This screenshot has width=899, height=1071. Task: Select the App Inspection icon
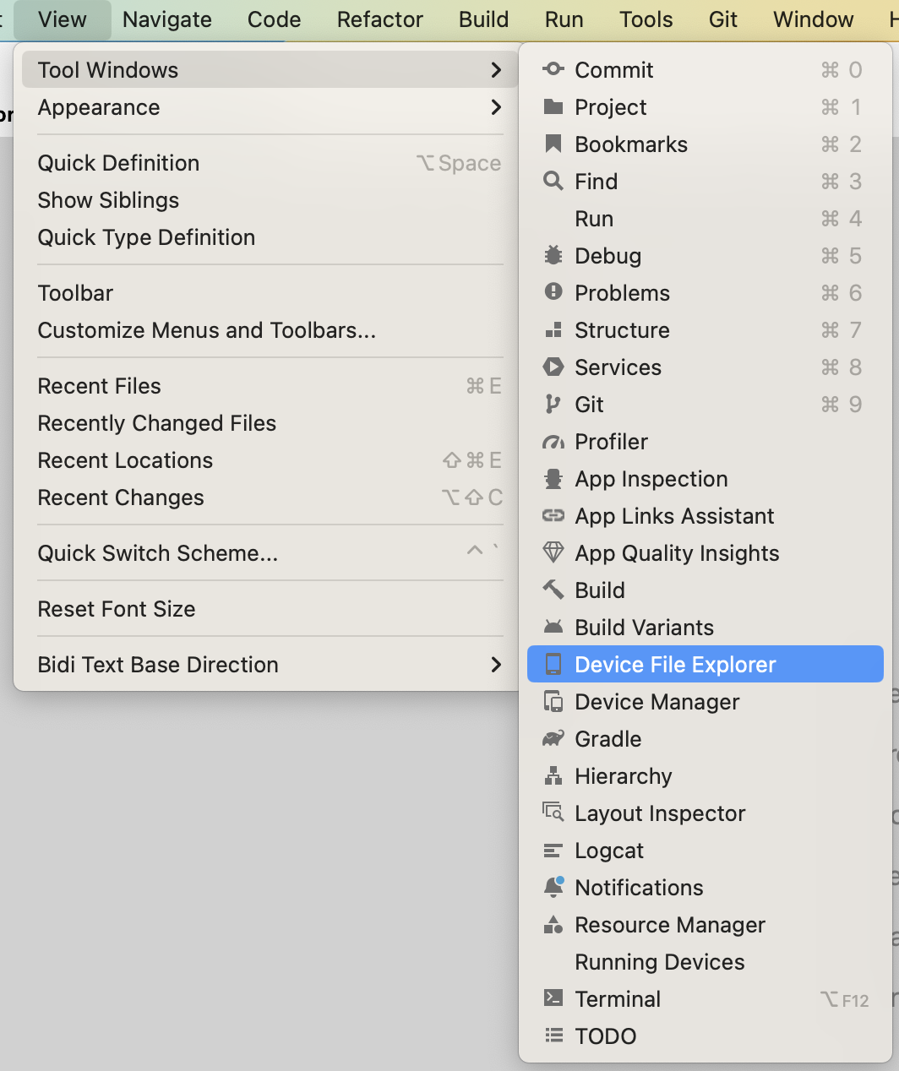553,478
